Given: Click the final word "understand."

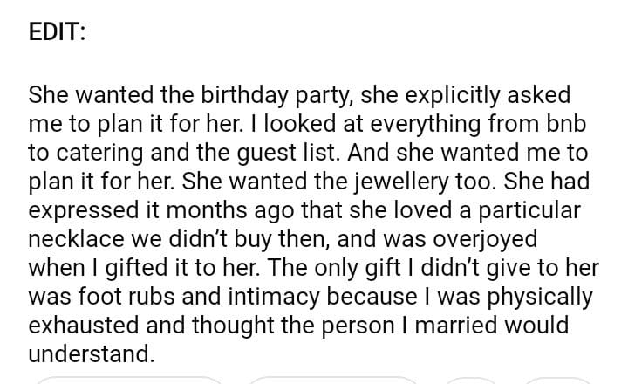Looking at the screenshot, I should coord(90,353).
